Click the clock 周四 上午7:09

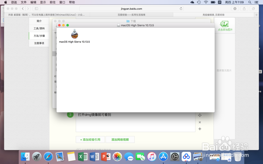(234, 2)
